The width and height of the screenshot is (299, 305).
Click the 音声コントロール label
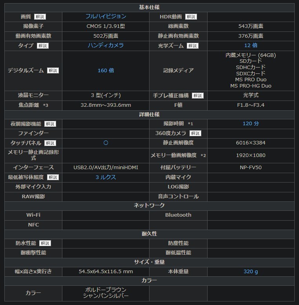click(x=178, y=197)
